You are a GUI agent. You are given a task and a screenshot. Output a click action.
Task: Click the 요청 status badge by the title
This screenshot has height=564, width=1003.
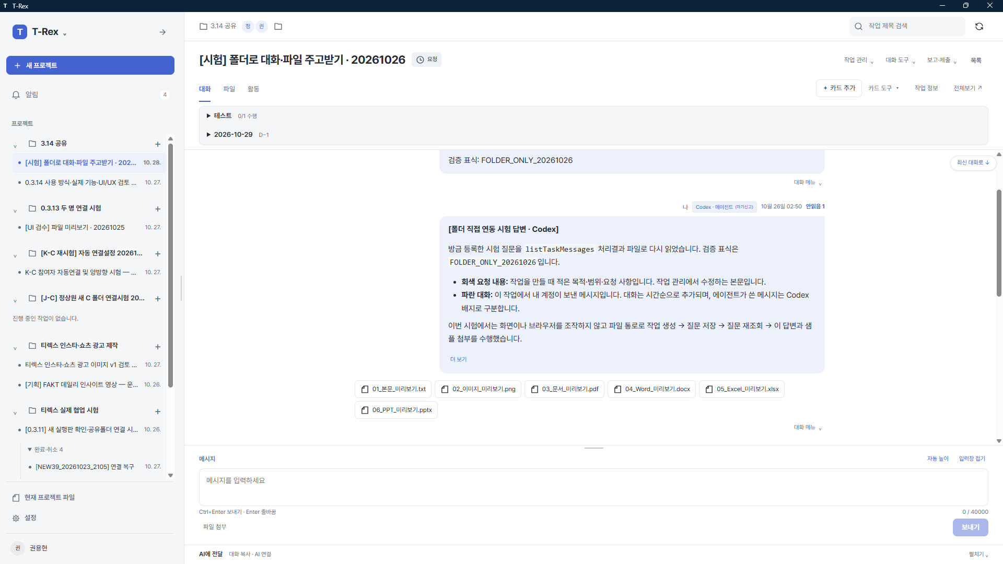pos(426,60)
